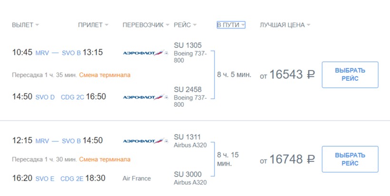Screen dimensions: 390x196
Task: Sort by ЛУЧШАЯ ЦЕНА best price
Action: (x=285, y=25)
